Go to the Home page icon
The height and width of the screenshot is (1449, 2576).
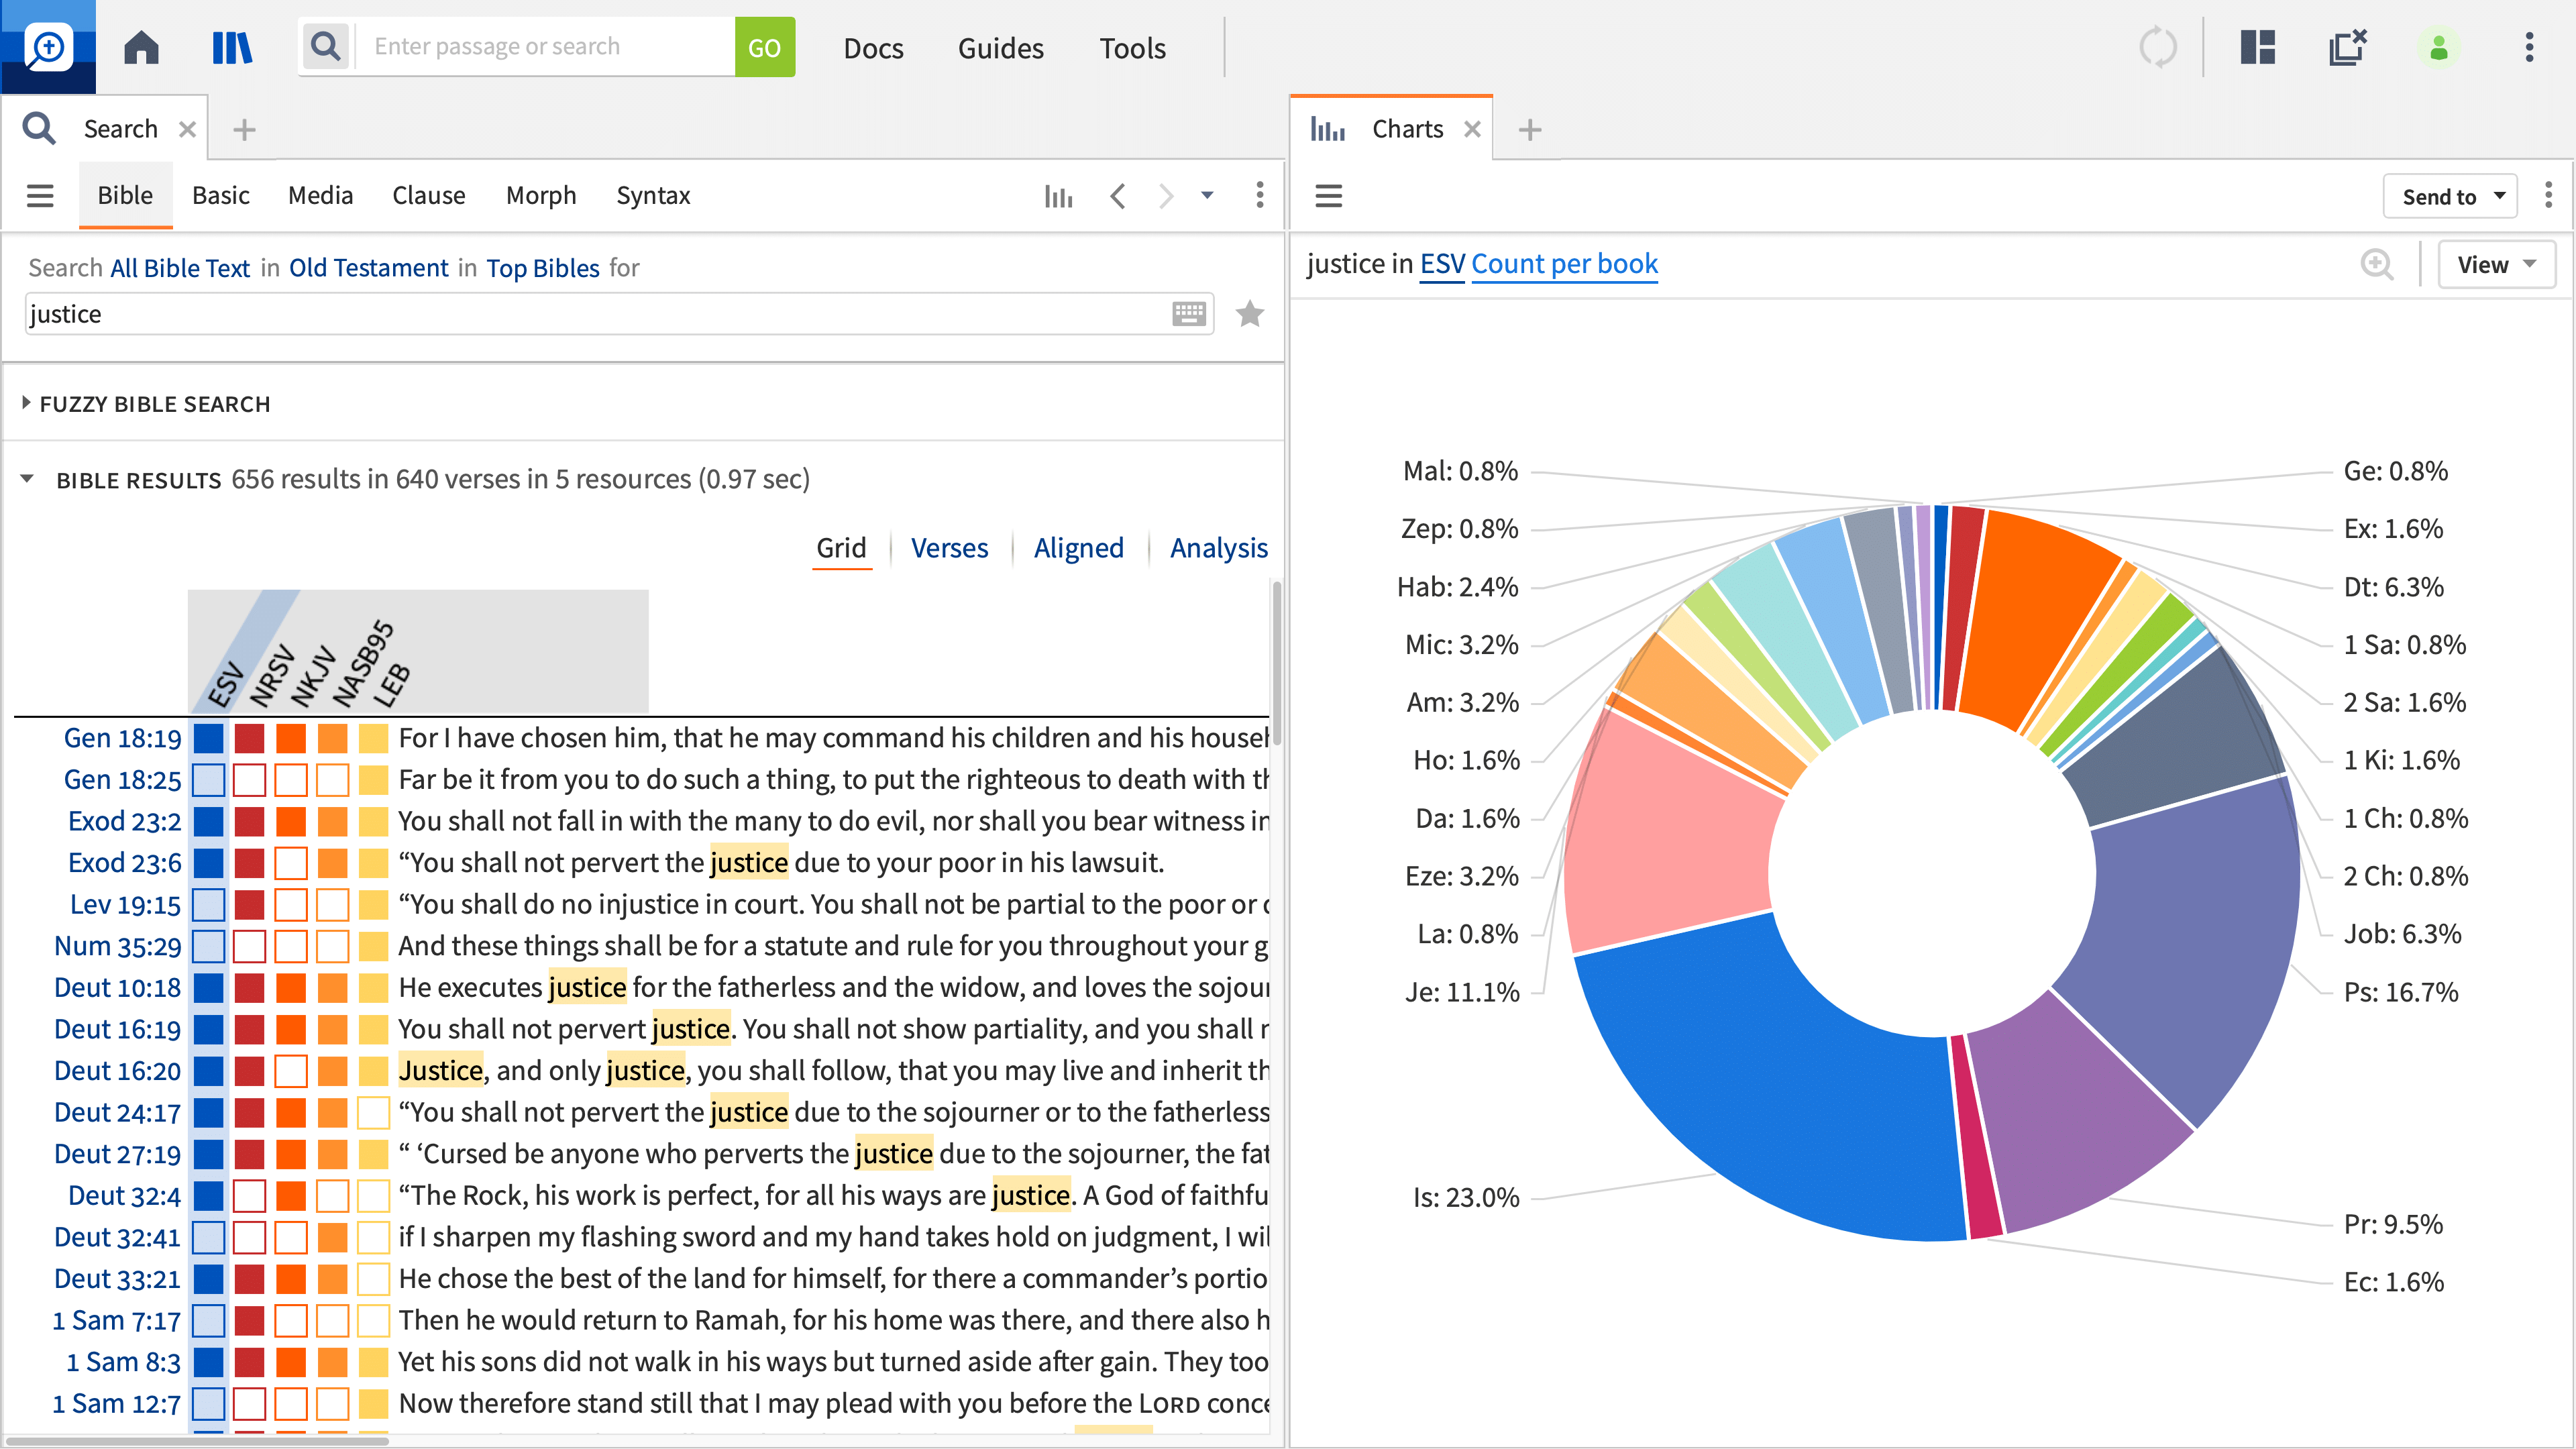point(141,47)
